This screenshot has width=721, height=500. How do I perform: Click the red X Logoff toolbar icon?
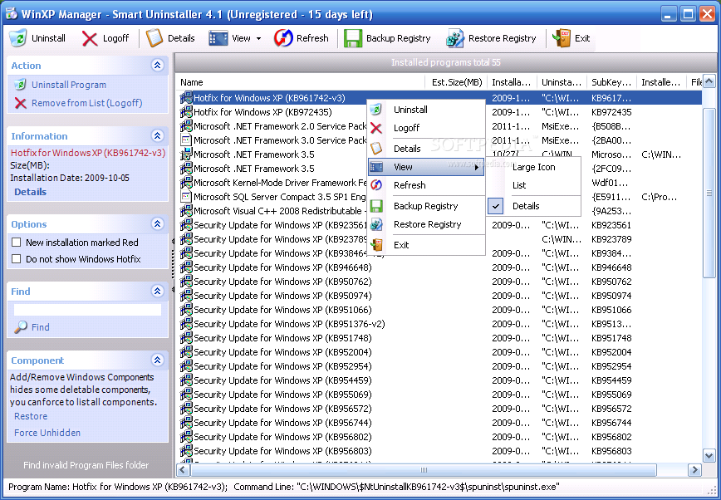90,39
